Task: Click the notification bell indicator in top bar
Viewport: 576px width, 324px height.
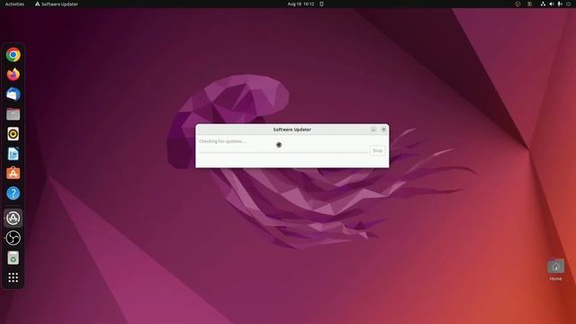Action: click(x=321, y=4)
